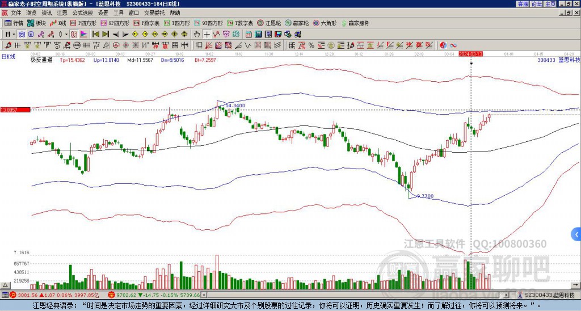Image resolution: width=581 pixels, height=311 pixels.
Task: Click the Tp=15.4362 indicator value
Action: (72, 60)
